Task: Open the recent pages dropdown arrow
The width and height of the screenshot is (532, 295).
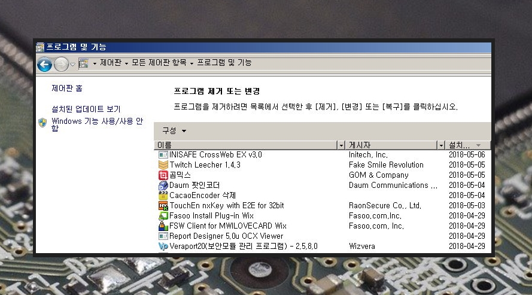Action: tap(72, 65)
